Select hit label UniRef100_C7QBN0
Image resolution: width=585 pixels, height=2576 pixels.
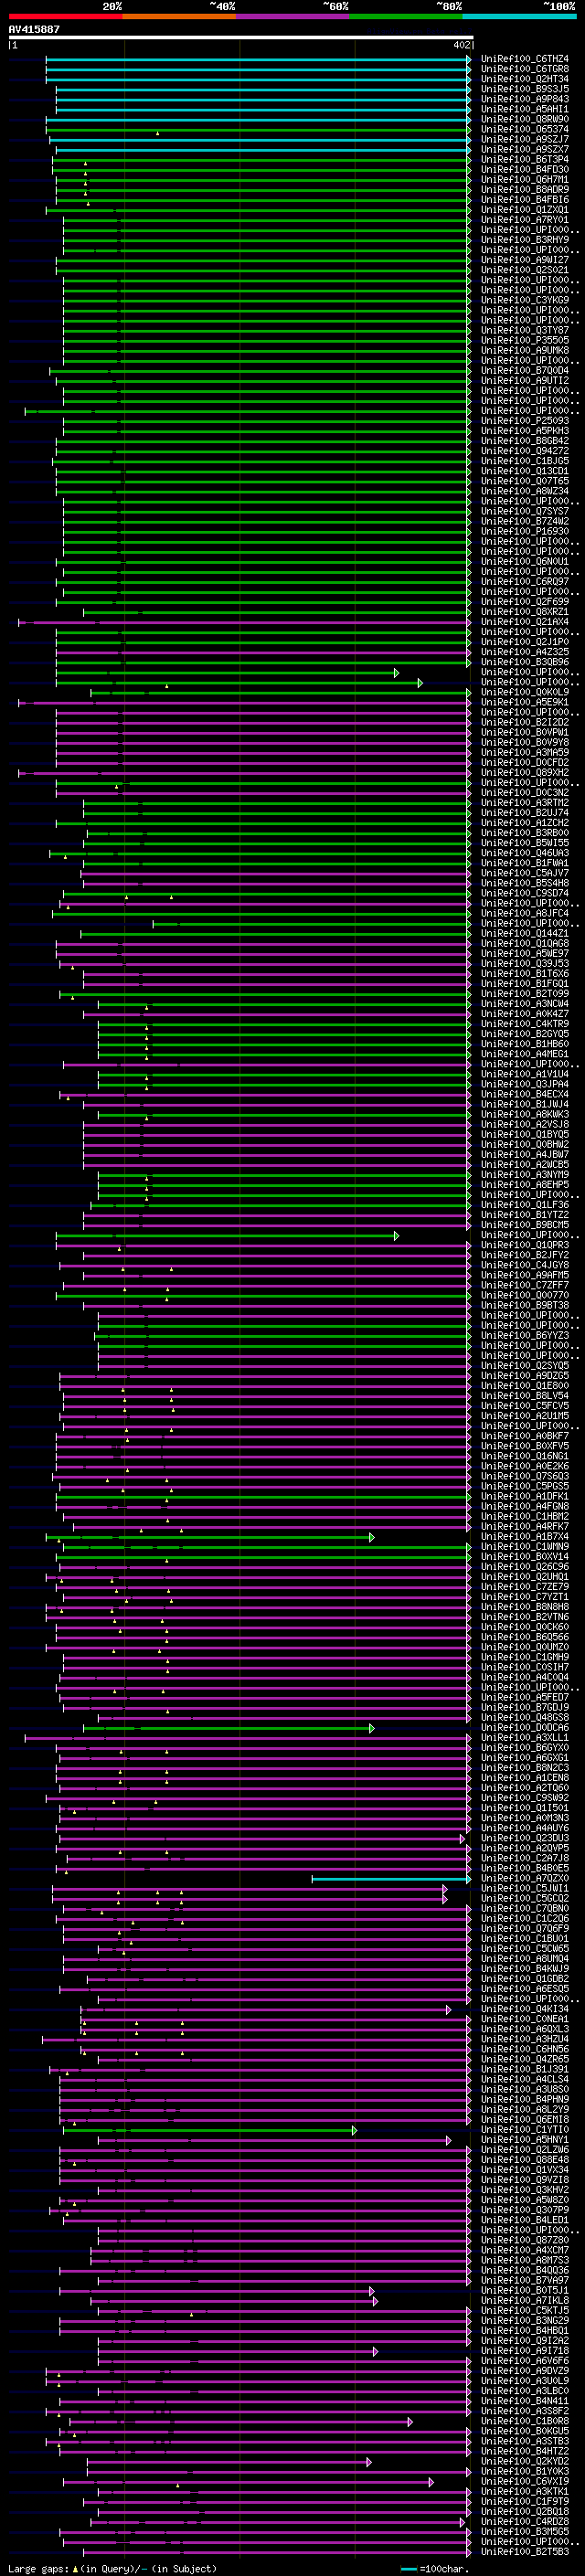click(524, 1908)
